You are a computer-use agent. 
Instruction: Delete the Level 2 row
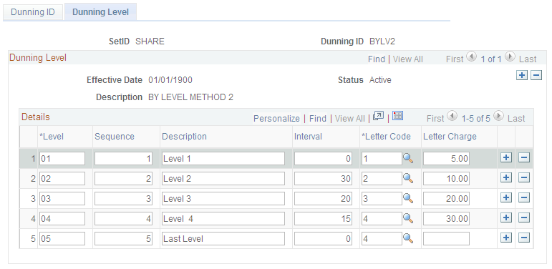point(524,178)
